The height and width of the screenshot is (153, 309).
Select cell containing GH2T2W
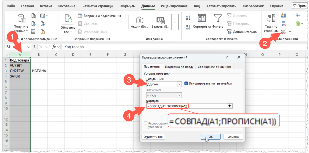20,71
